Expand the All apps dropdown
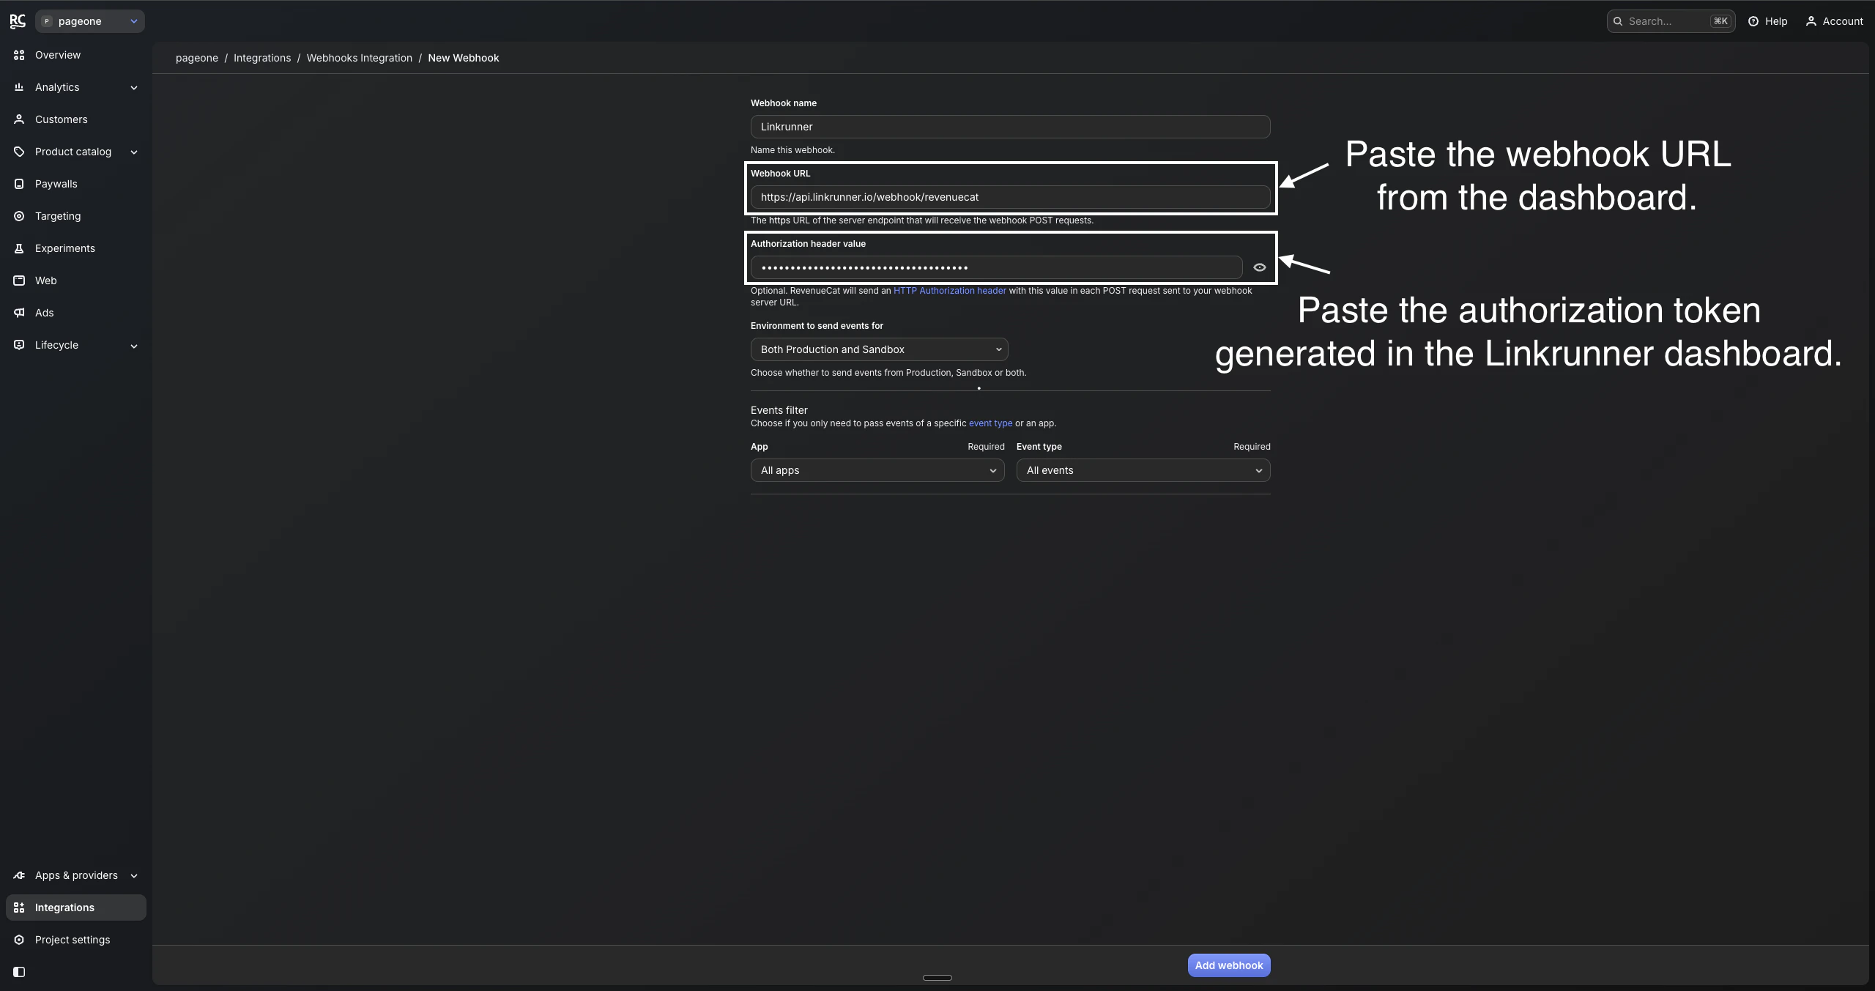Viewport: 1875px width, 991px height. click(x=877, y=470)
